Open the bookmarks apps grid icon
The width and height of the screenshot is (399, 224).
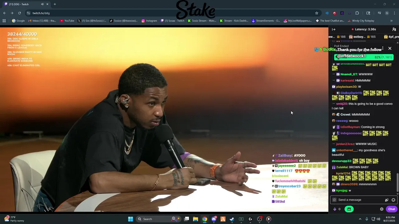coord(4,21)
